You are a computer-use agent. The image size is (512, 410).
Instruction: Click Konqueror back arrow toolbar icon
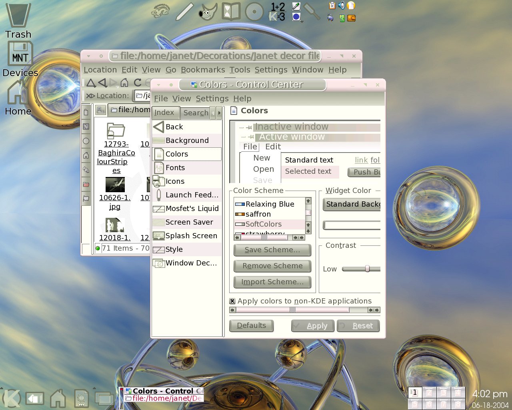point(103,83)
